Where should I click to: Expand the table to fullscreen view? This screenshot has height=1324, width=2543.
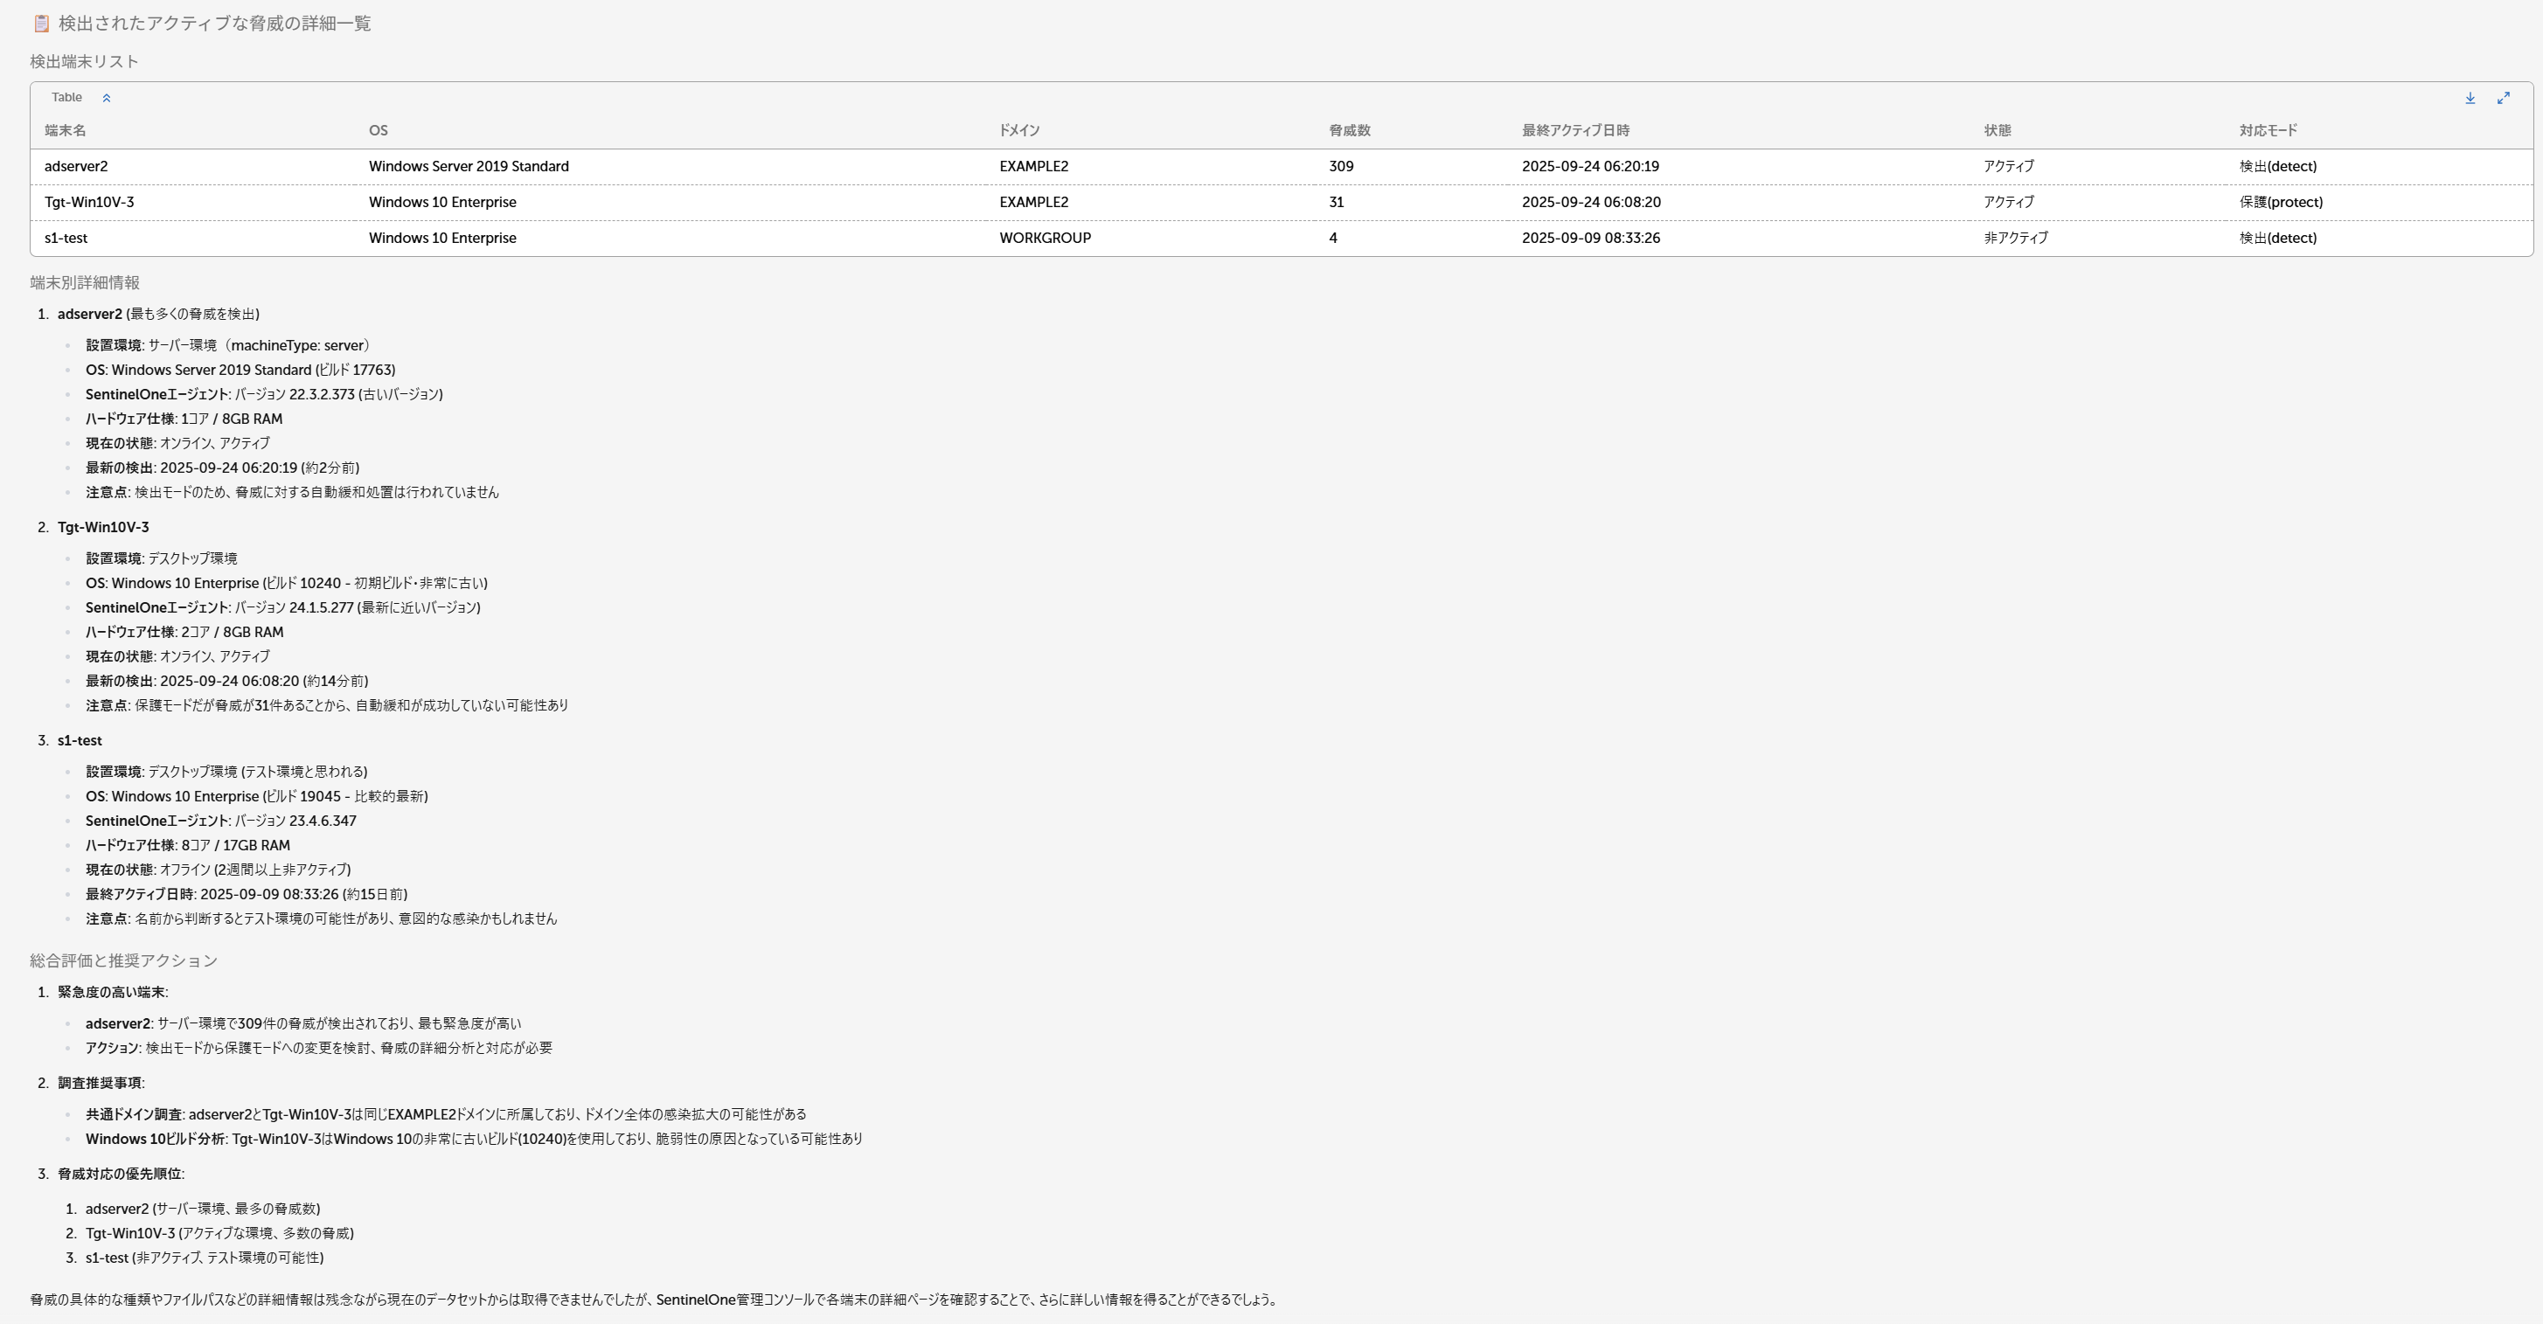click(x=2504, y=98)
